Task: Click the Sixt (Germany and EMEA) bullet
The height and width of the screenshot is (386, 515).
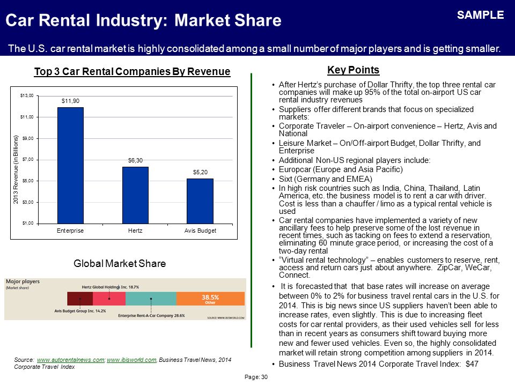Action: [326, 179]
